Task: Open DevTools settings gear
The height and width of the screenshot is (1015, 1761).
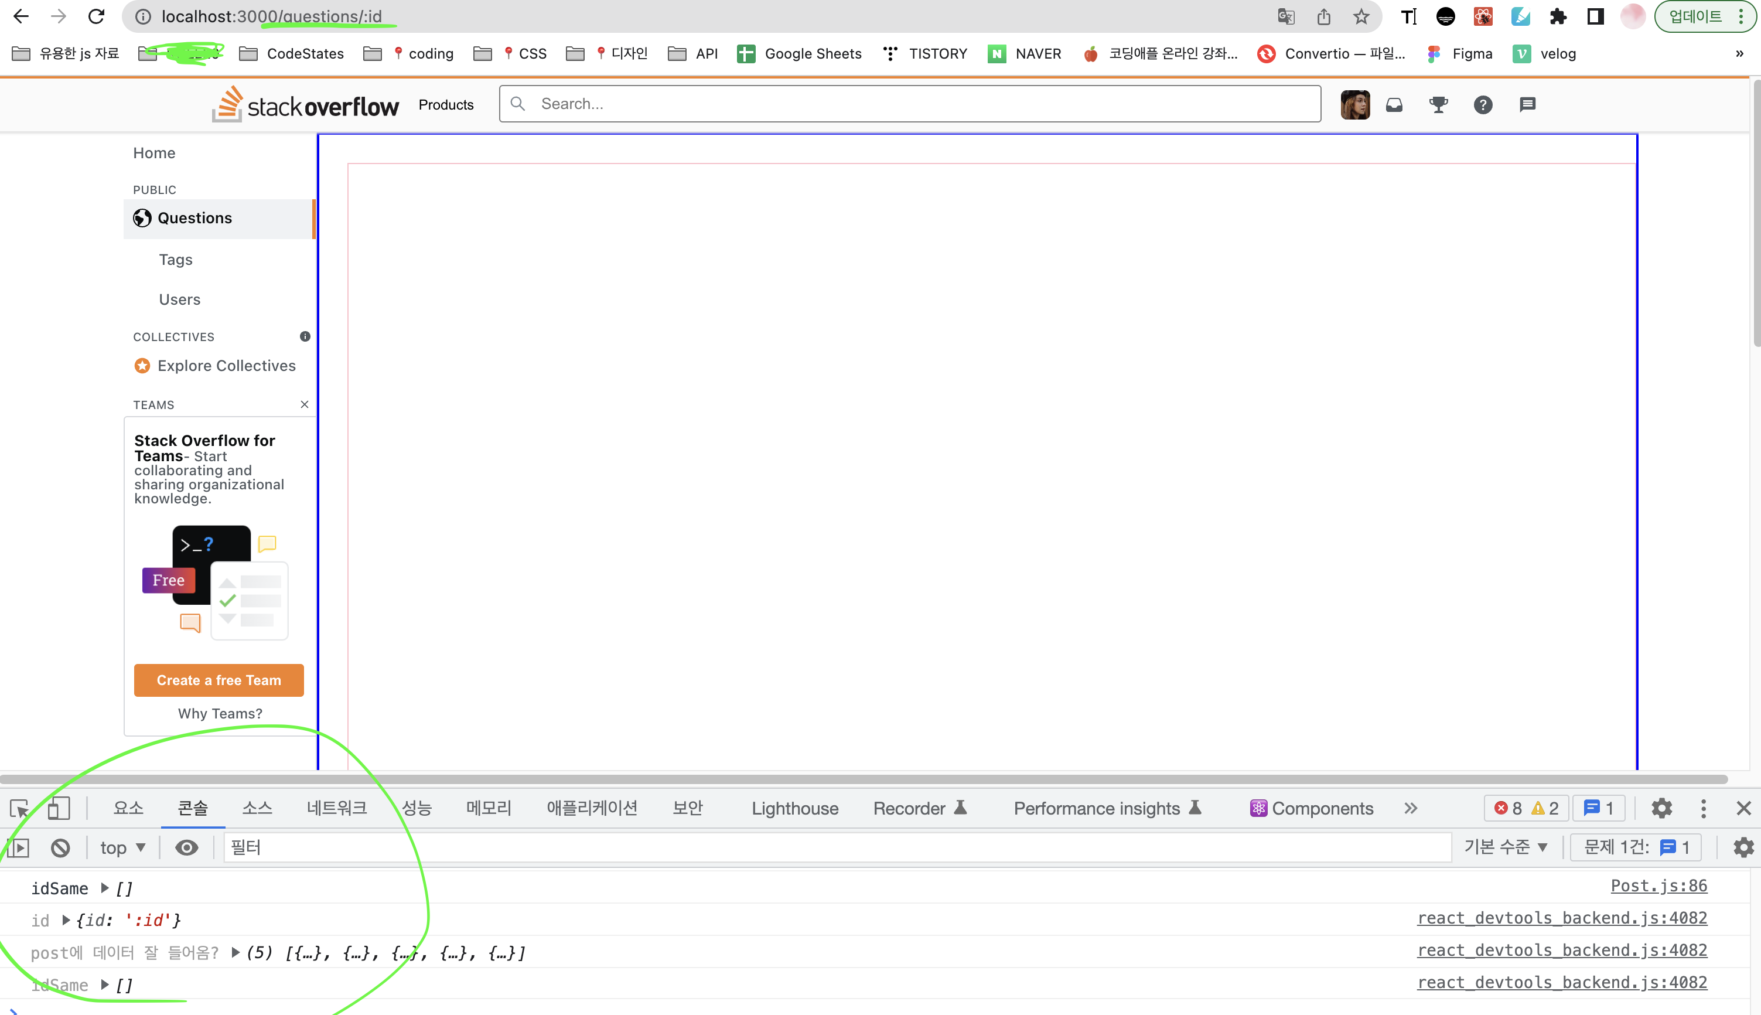Action: [x=1661, y=808]
